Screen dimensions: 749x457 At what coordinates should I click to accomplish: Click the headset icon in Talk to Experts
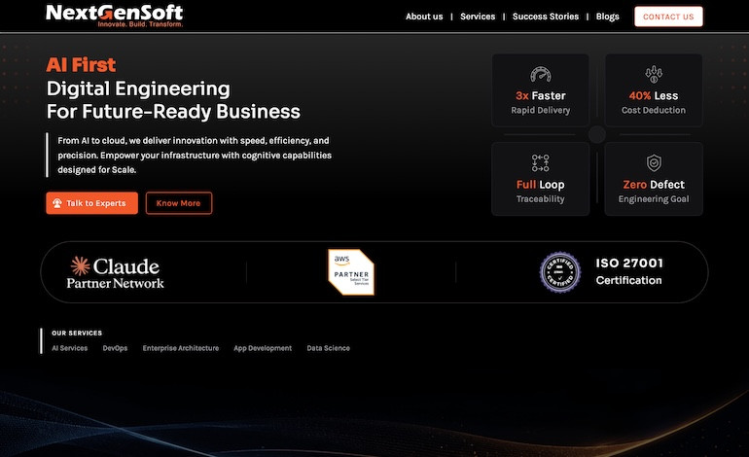point(57,203)
